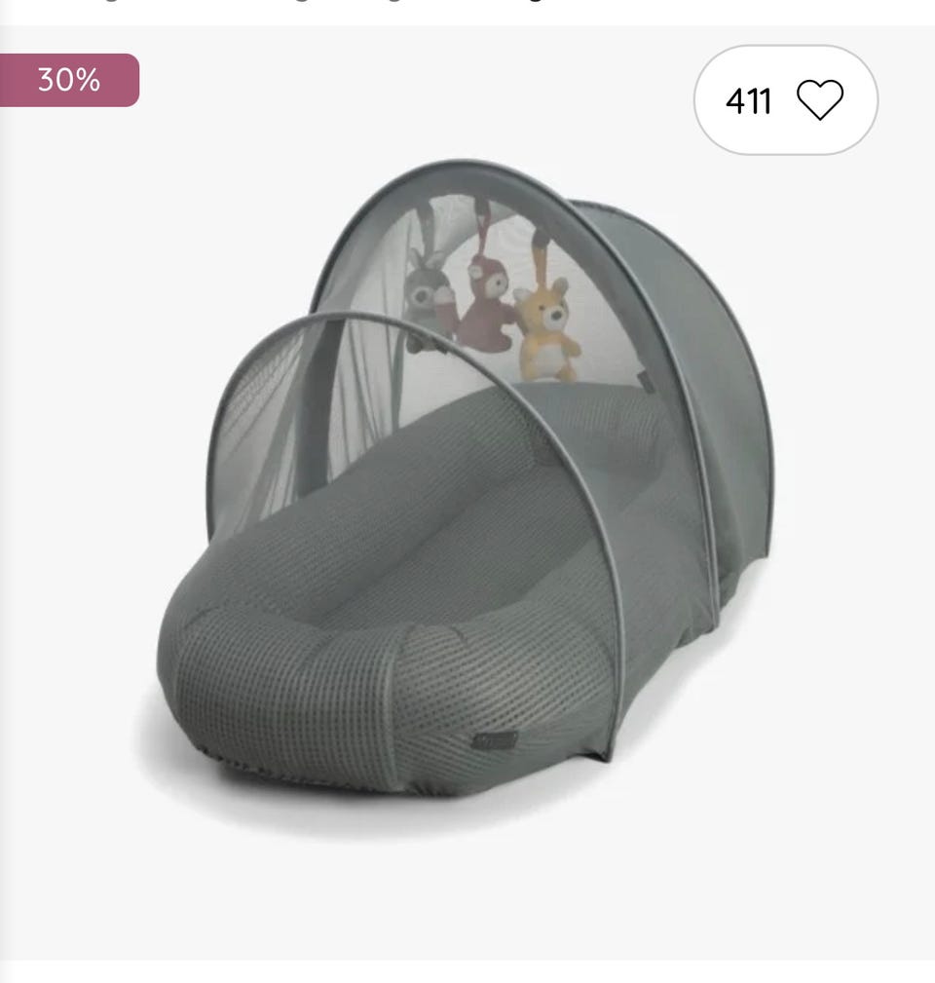Click the wishlist pill button outline
Viewport: 935px width, 983px height.
(786, 100)
